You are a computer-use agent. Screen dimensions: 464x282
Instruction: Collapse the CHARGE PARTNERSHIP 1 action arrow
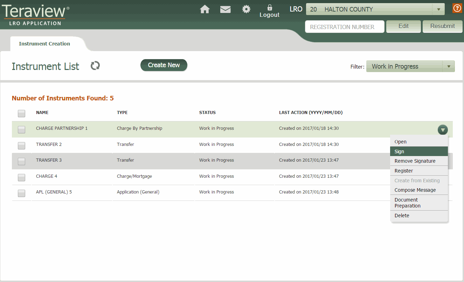[443, 130]
